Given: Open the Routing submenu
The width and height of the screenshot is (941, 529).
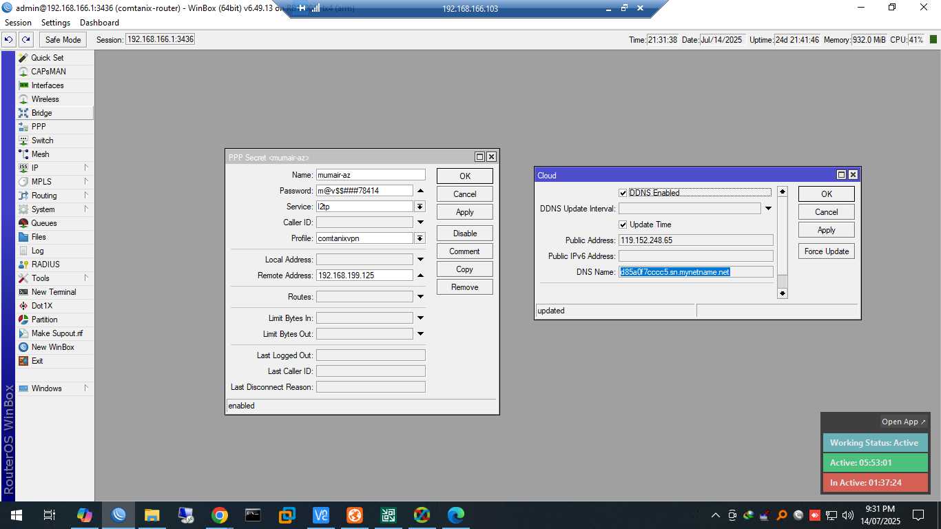Looking at the screenshot, I should 54,196.
